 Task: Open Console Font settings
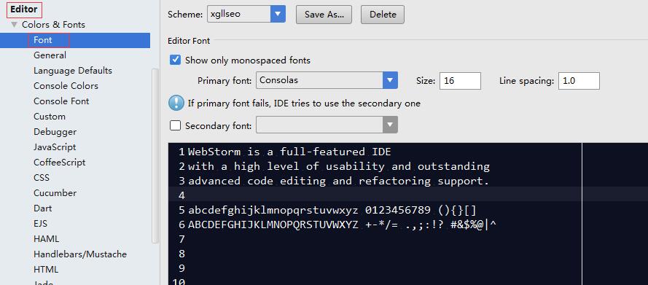61,101
